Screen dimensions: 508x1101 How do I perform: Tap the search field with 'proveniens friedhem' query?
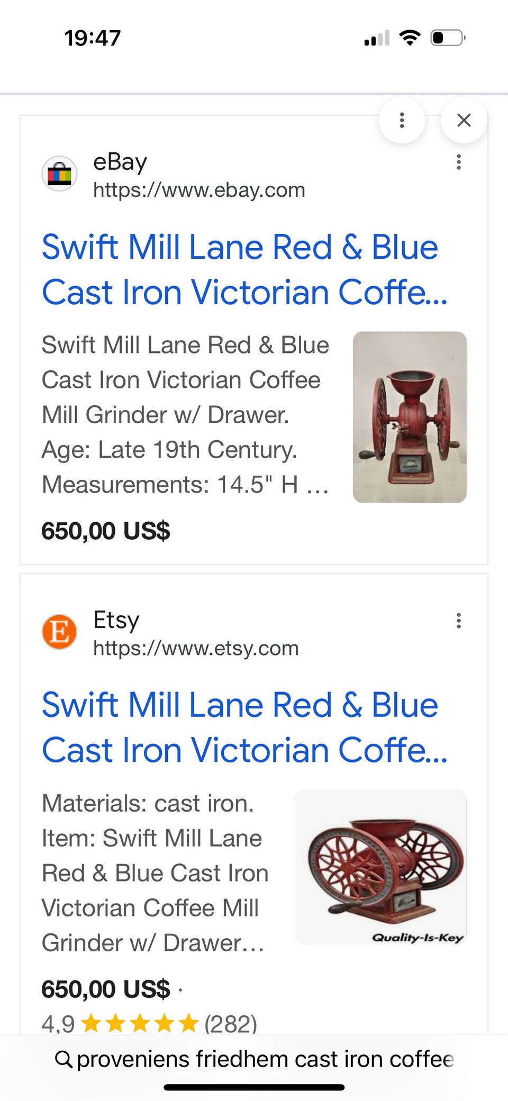click(x=265, y=1059)
